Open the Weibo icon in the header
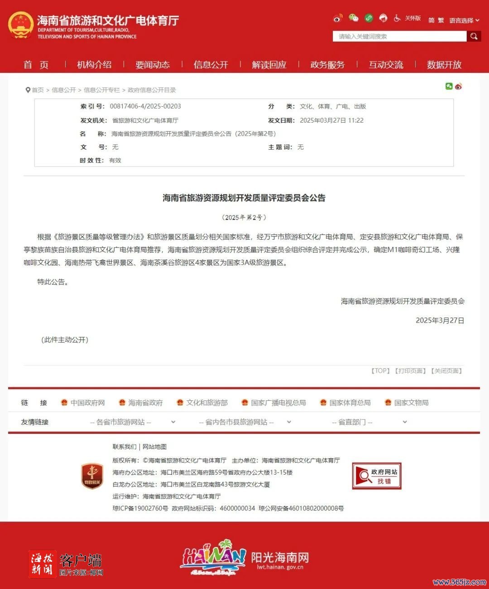 point(338,18)
